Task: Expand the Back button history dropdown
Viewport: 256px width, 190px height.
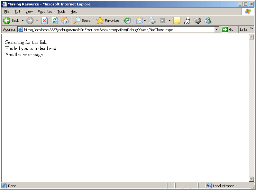Action: coord(23,21)
